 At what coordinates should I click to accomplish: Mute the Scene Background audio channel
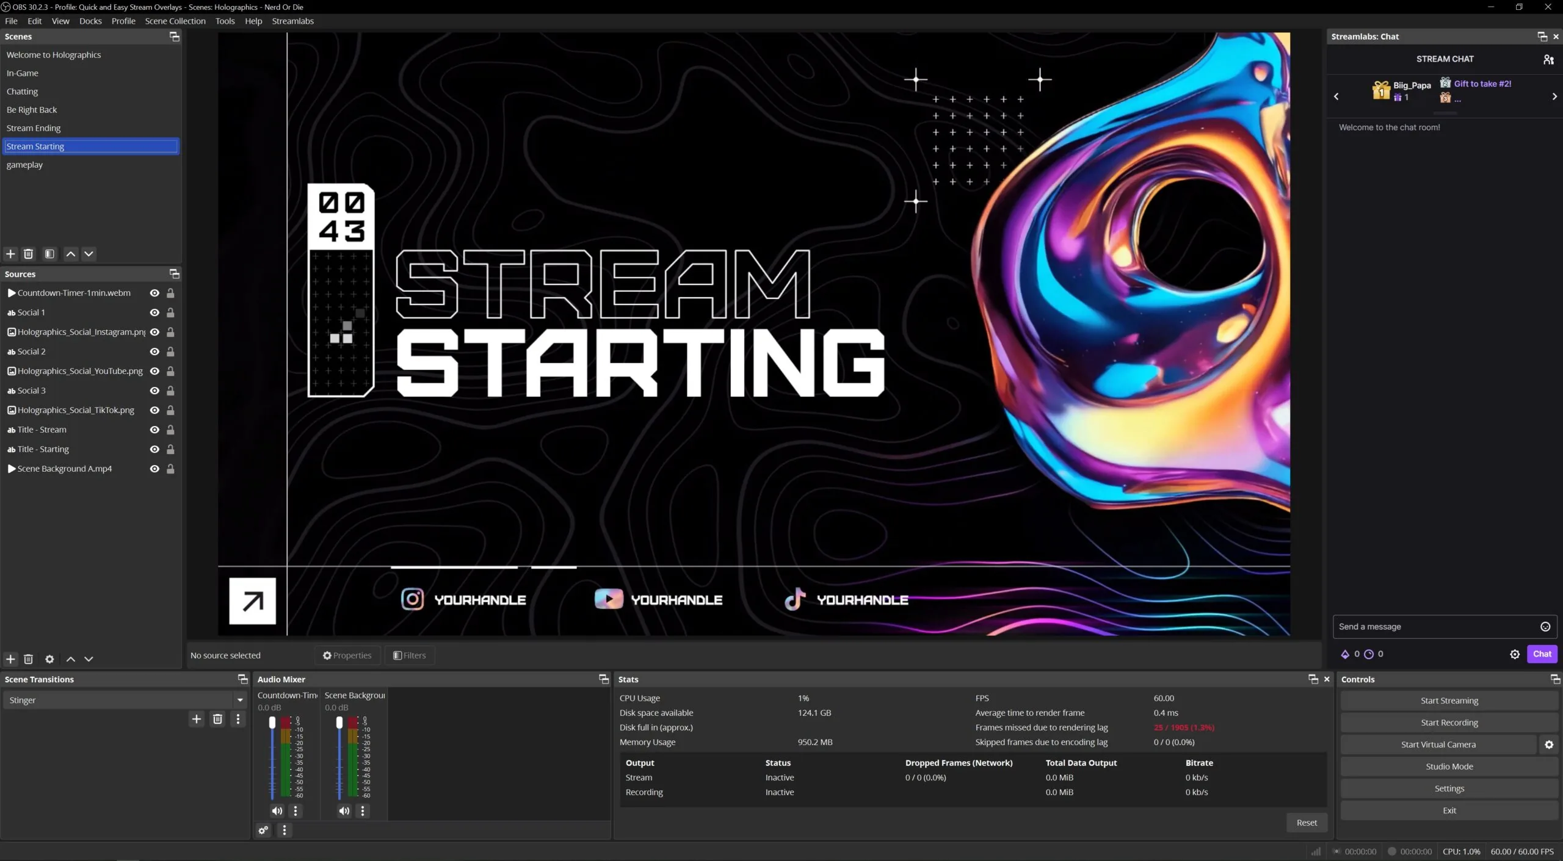(x=344, y=811)
